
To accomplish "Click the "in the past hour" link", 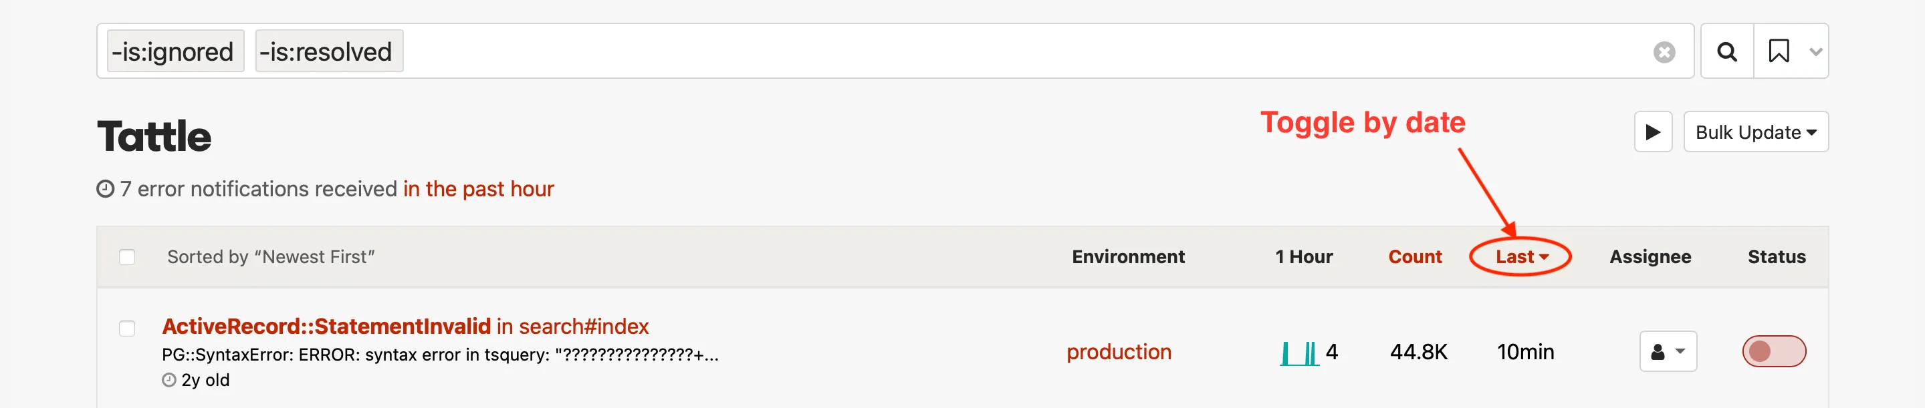I will coord(478,189).
